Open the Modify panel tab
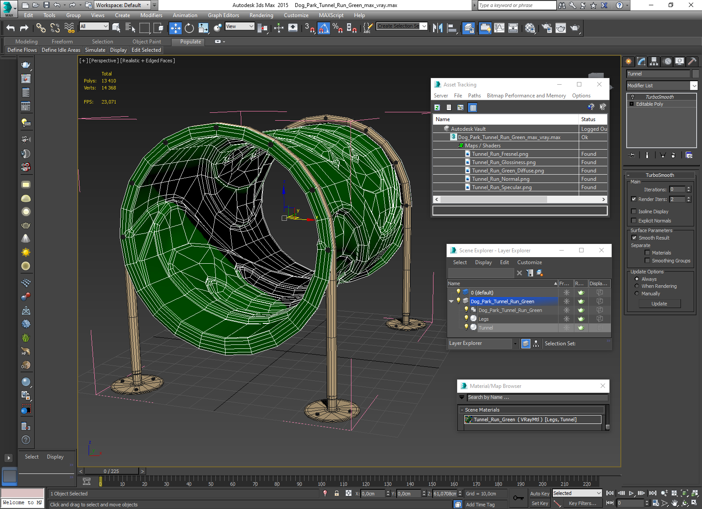 tap(641, 61)
